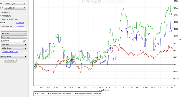Click the Hands Played axis title
182x97 pixels.
(103, 90)
